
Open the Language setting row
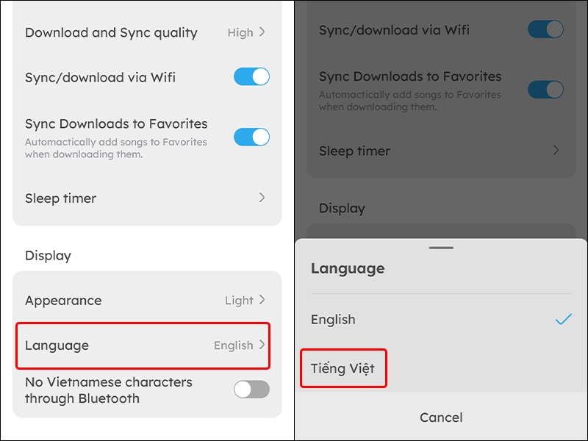(x=143, y=345)
